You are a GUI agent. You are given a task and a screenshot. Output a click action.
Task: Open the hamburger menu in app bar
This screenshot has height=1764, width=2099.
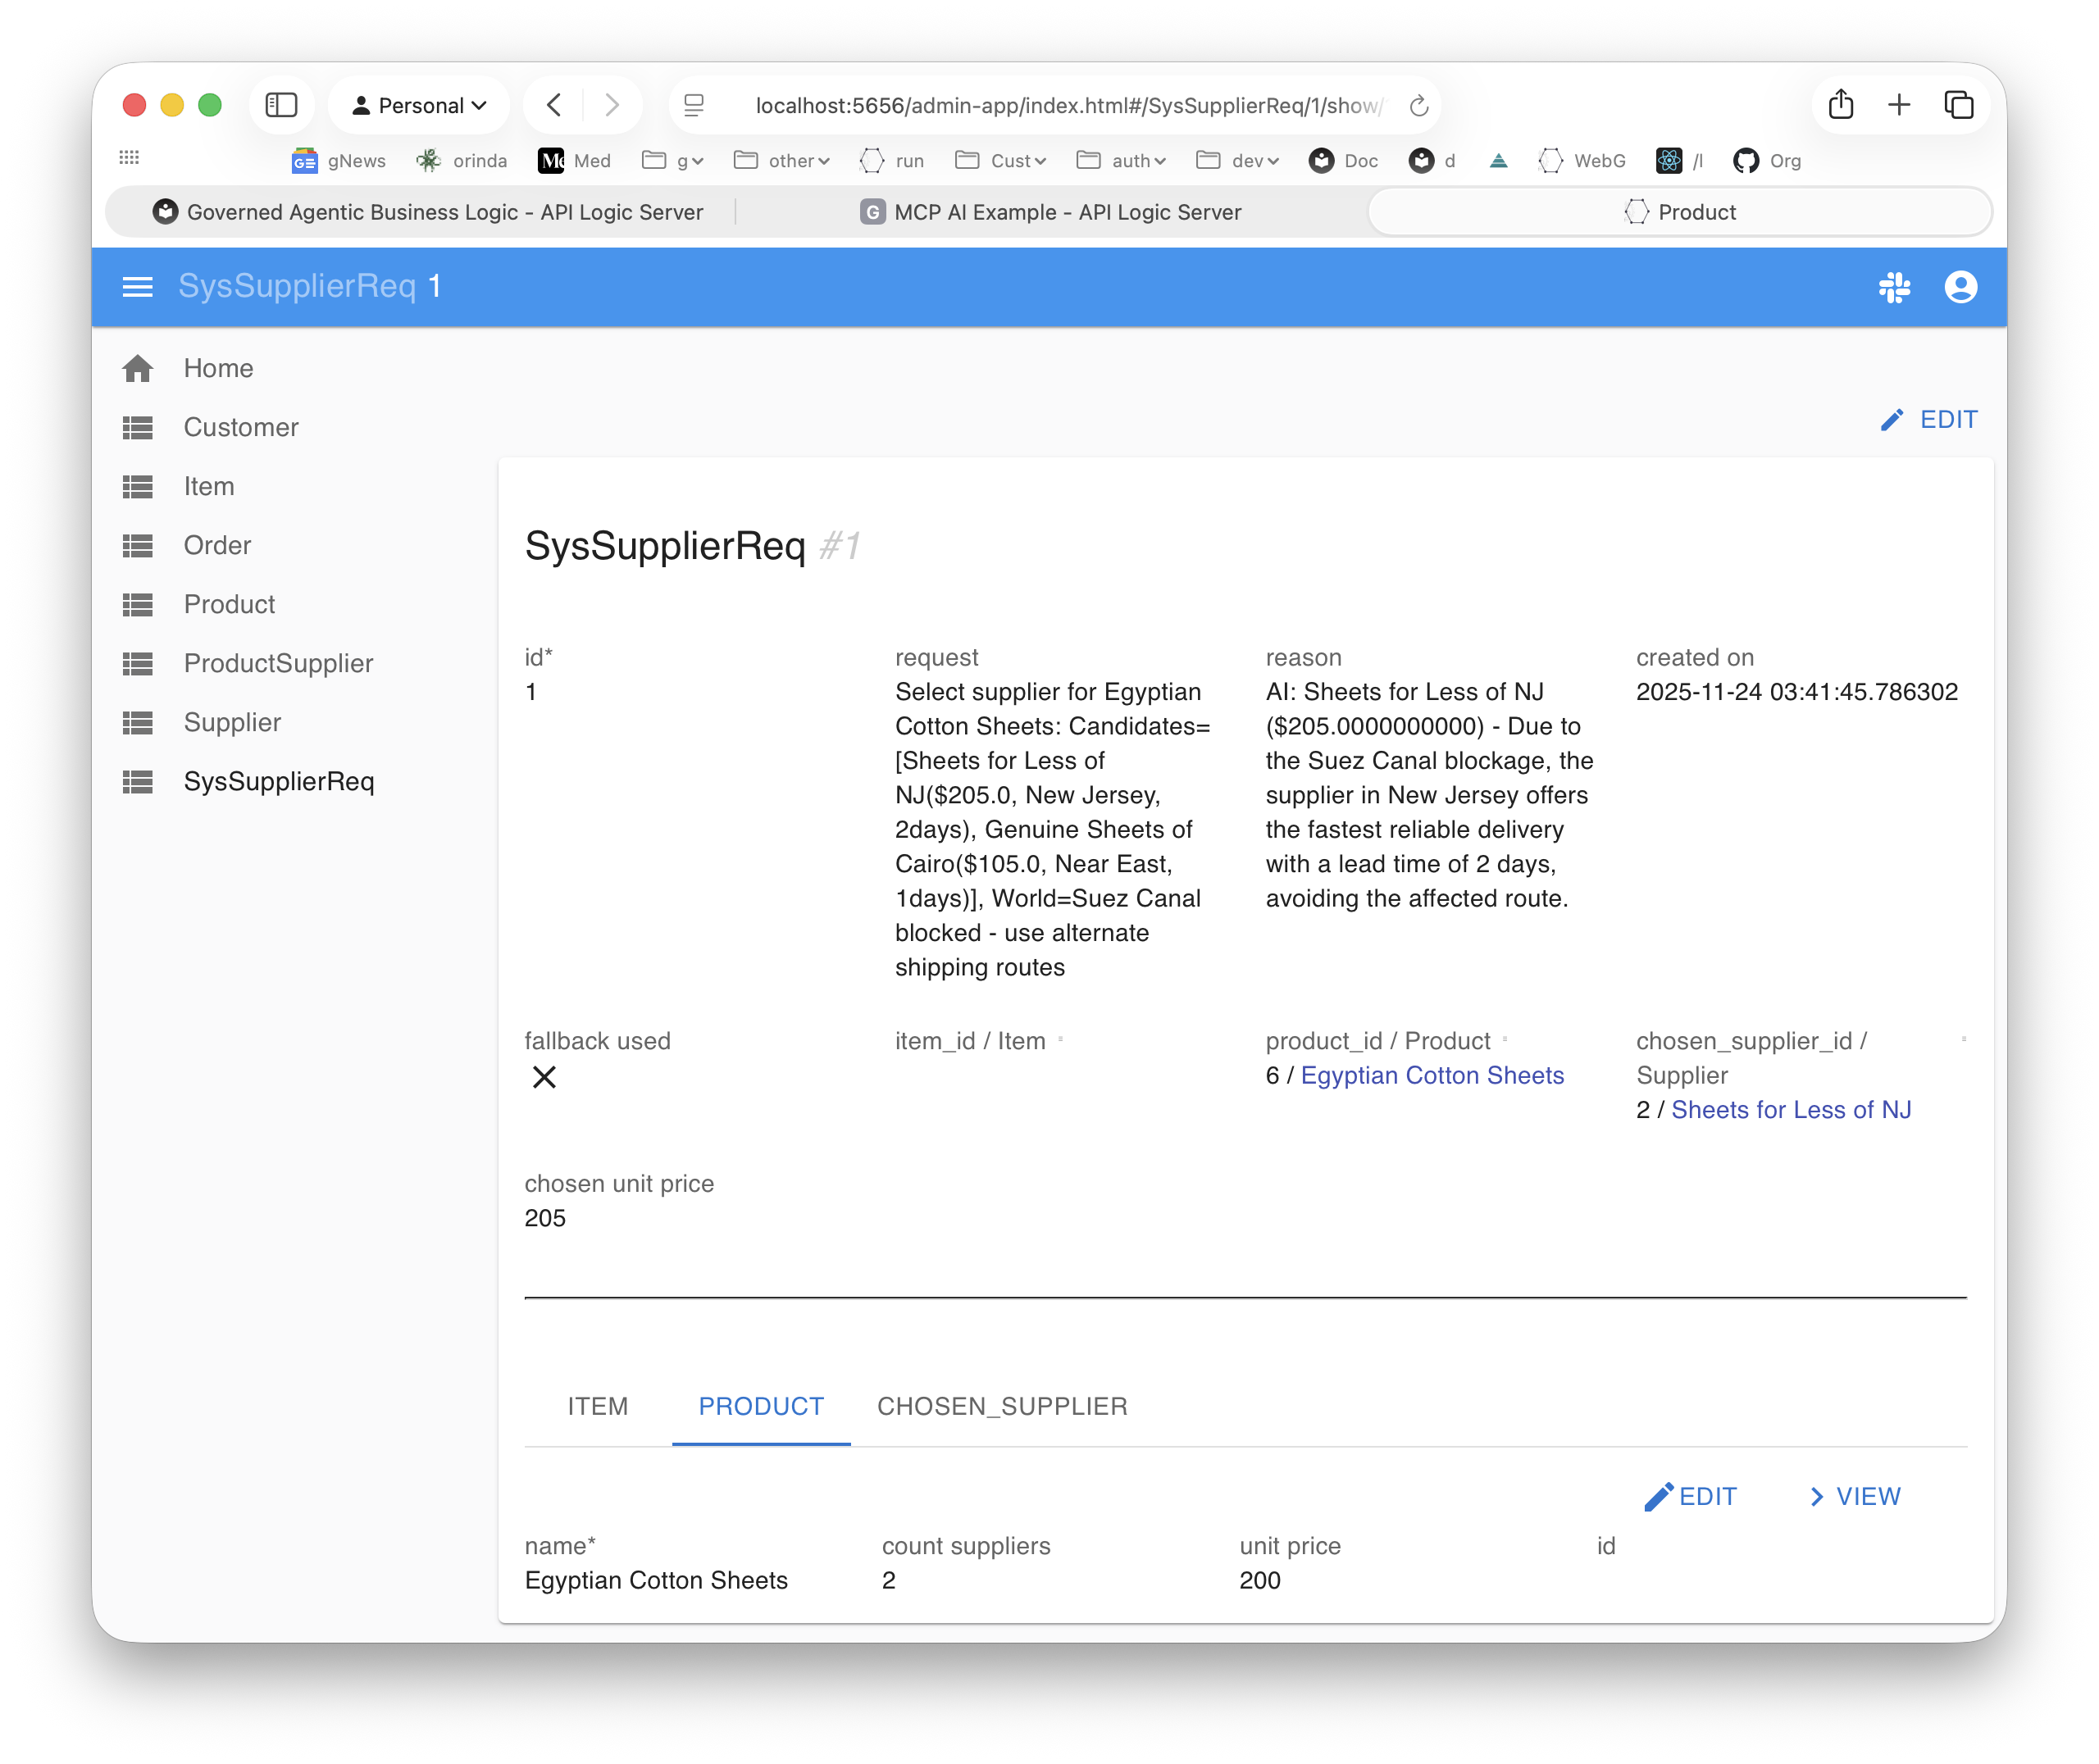point(137,287)
